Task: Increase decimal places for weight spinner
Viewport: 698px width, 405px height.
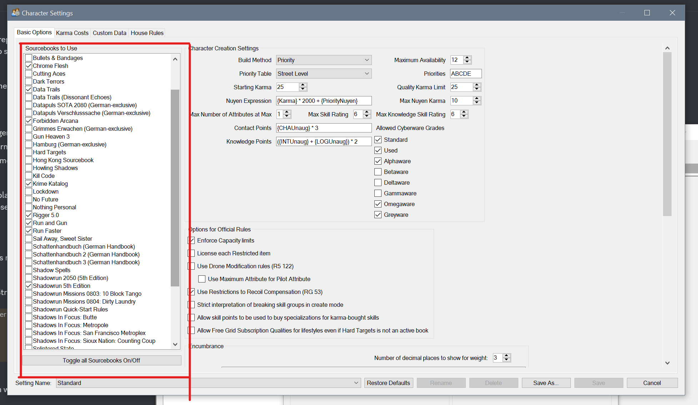Action: [x=507, y=356]
